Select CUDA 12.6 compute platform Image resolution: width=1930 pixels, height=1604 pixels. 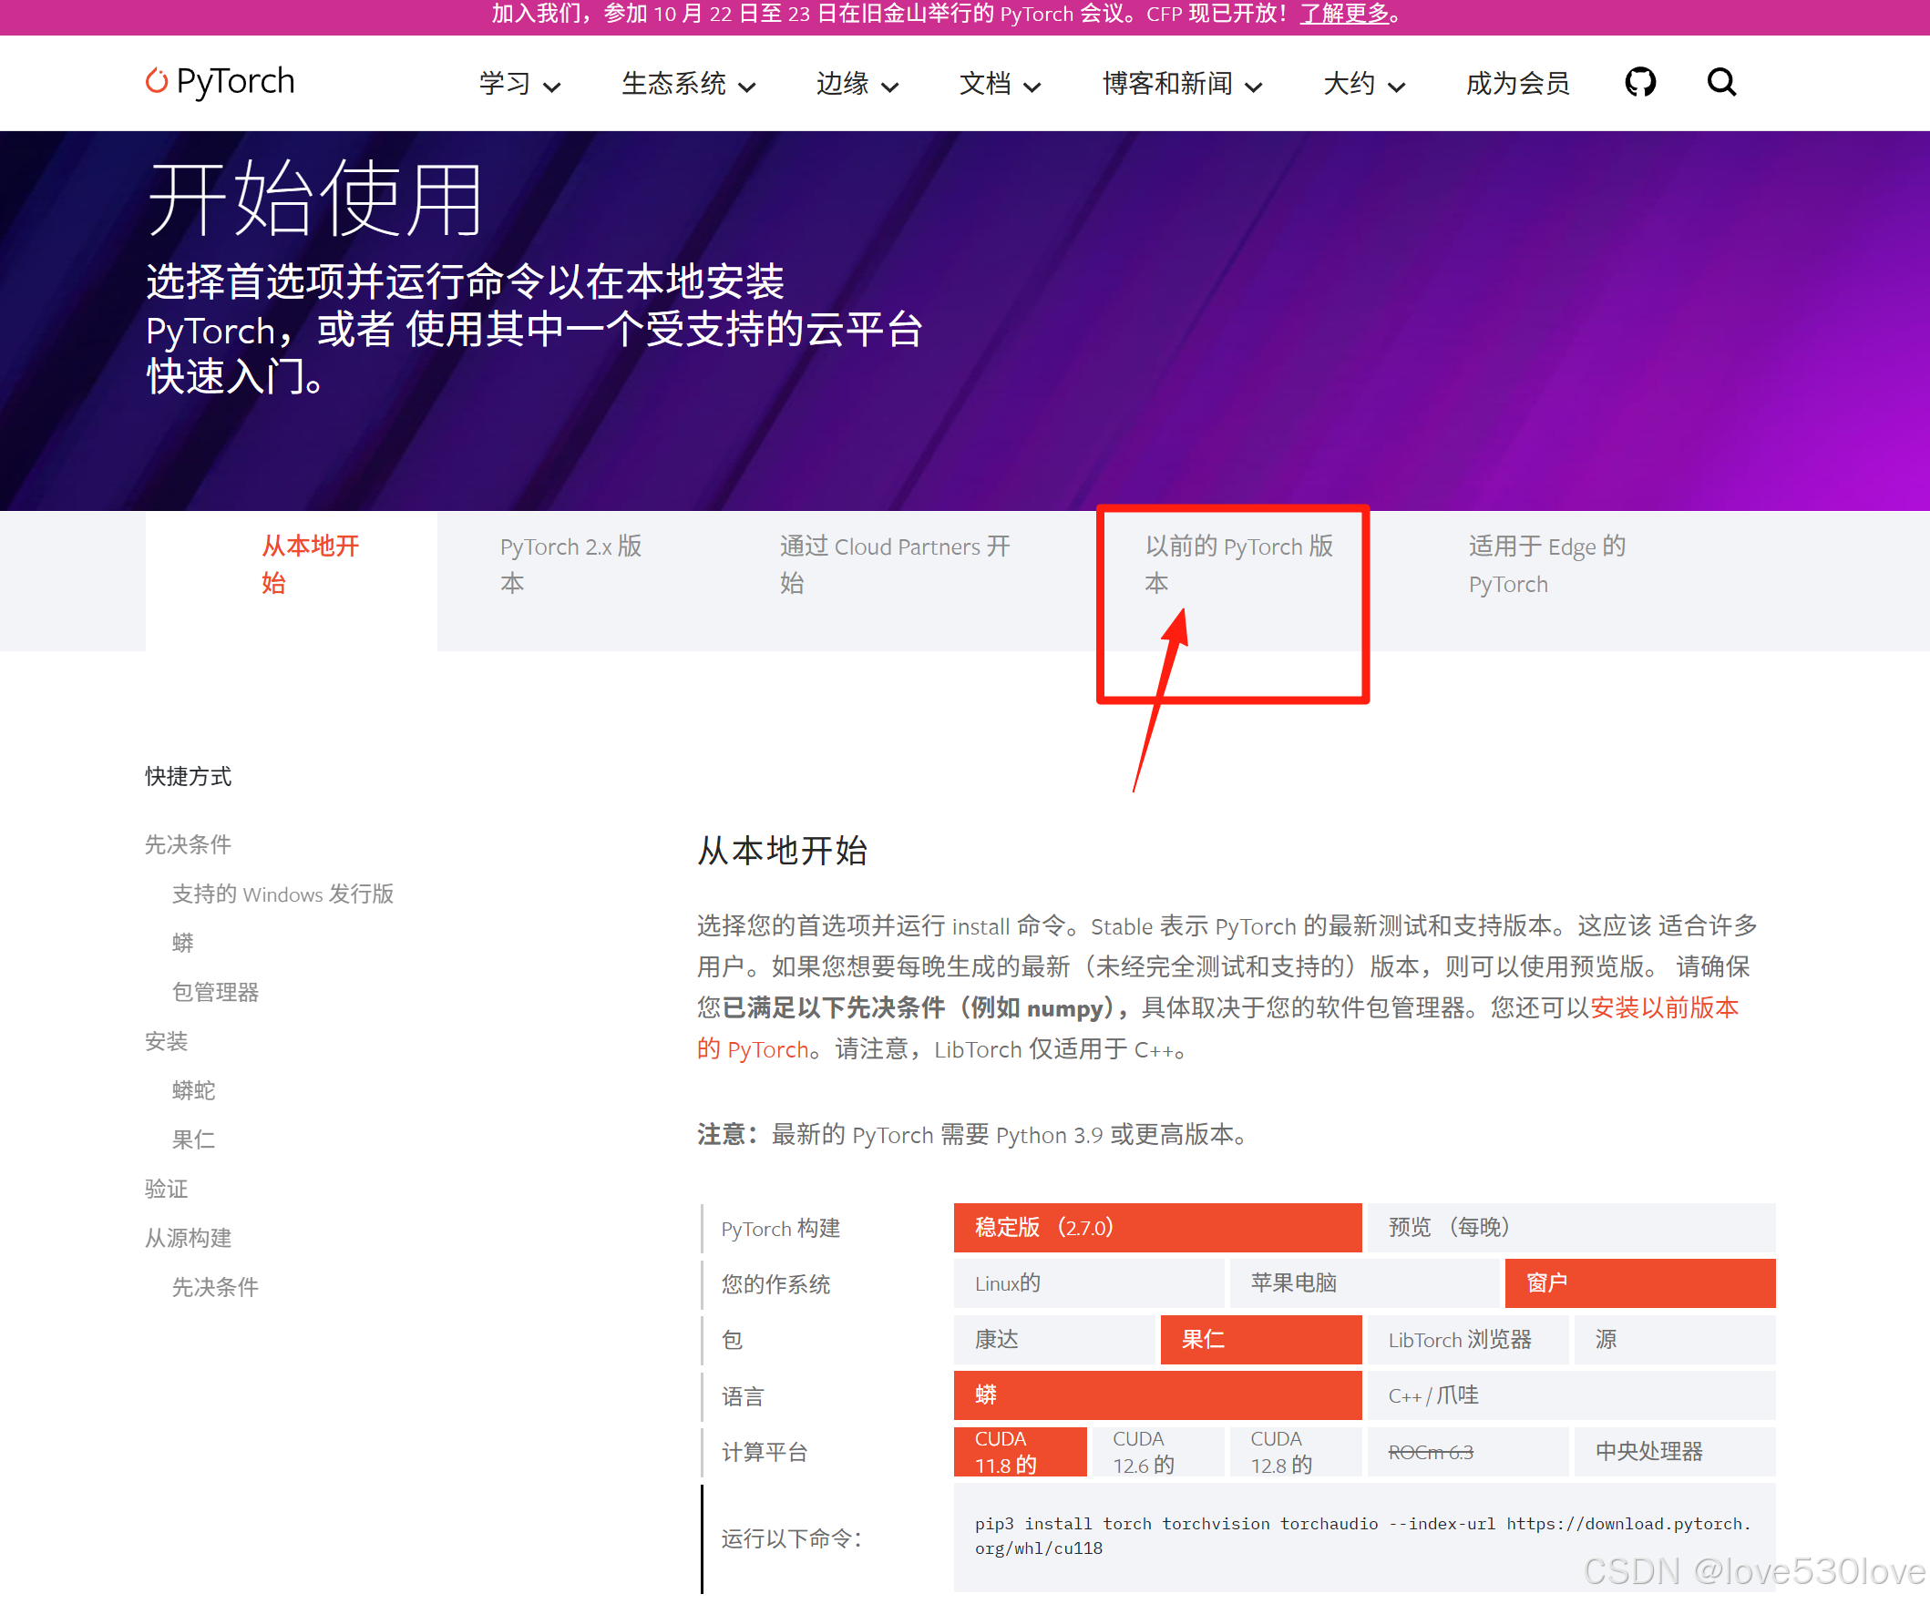pyautogui.click(x=1155, y=1452)
